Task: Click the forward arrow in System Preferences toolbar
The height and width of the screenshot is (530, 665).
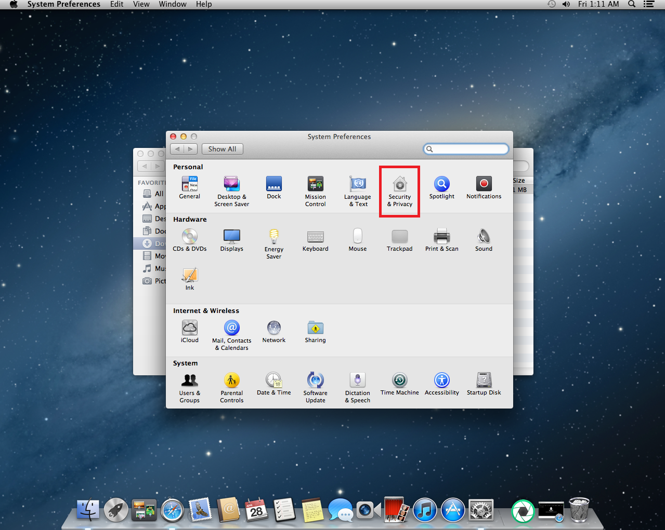Action: [x=191, y=149]
